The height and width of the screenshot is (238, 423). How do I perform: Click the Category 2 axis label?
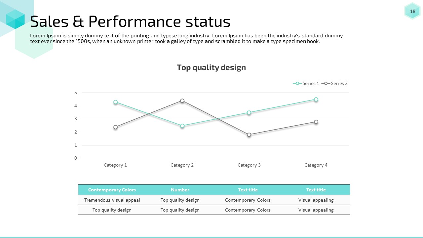point(182,165)
